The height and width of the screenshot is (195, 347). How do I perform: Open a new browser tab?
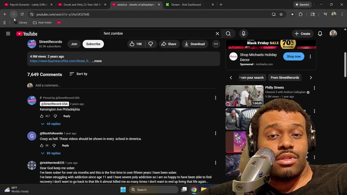[221, 5]
